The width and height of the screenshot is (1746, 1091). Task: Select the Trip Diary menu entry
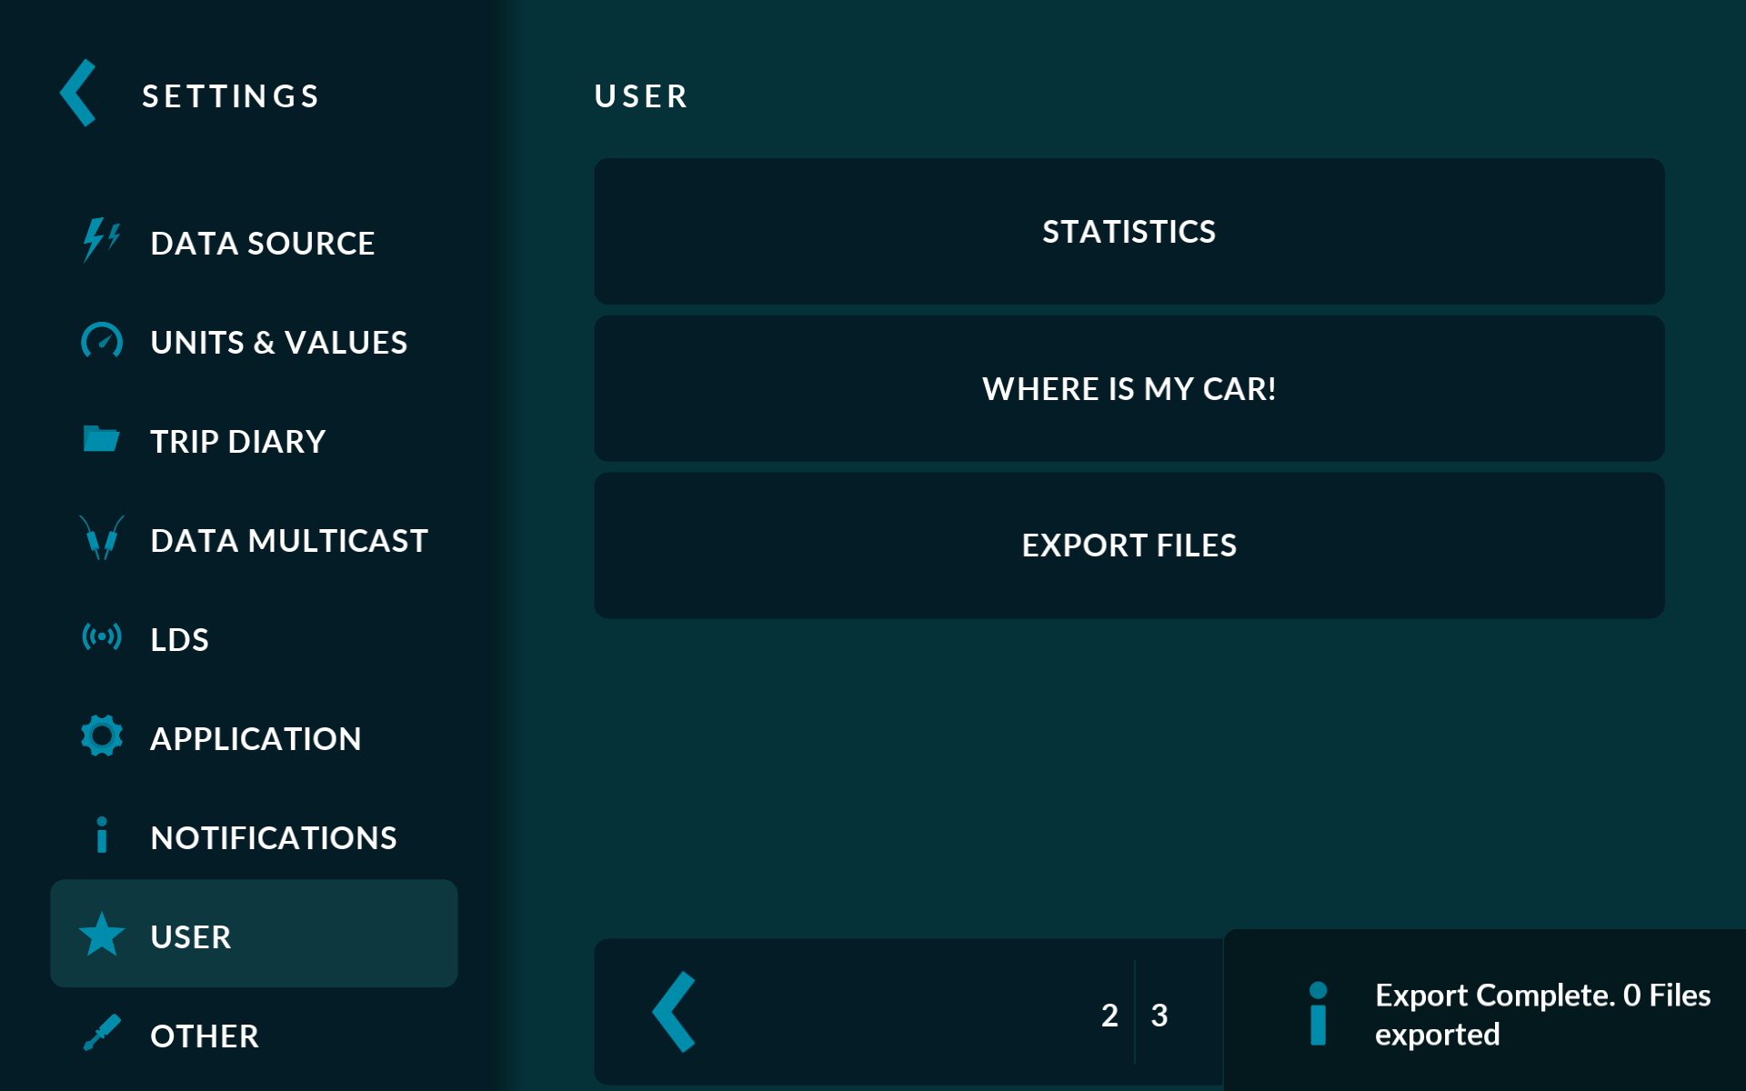238,442
